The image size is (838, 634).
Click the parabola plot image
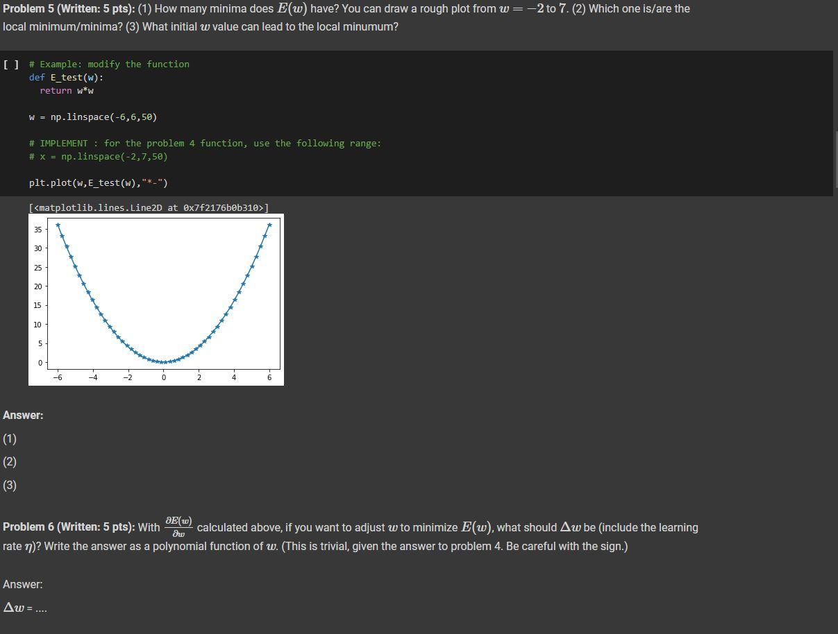[156, 300]
